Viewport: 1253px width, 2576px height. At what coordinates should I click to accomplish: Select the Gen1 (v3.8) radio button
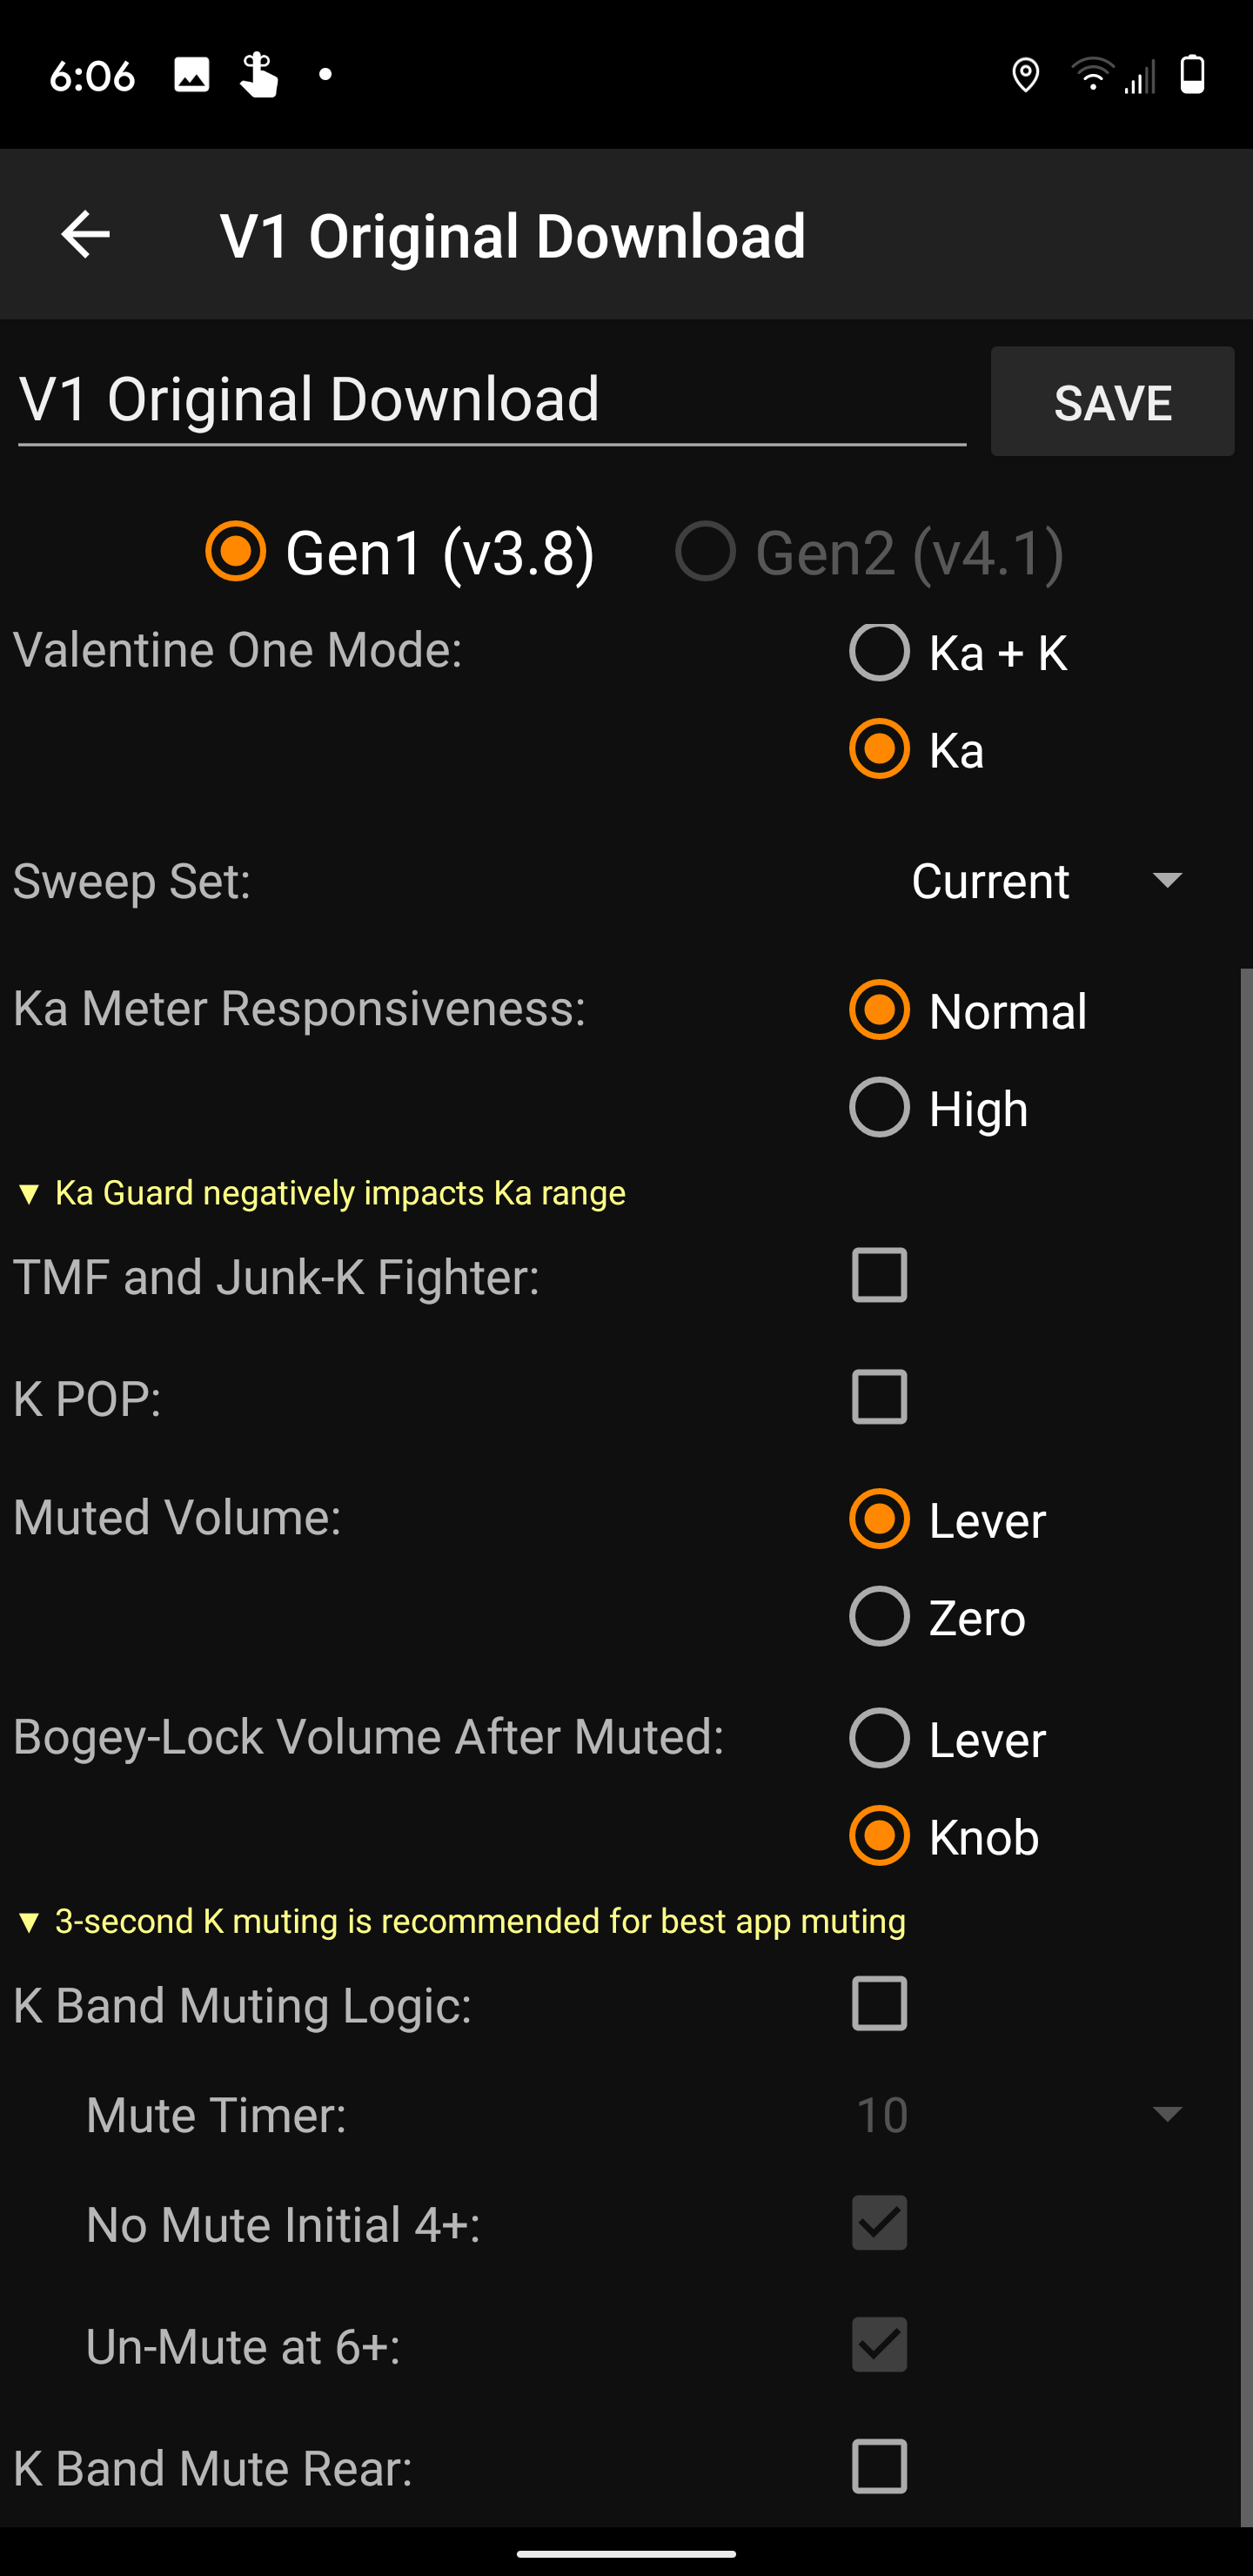[x=236, y=551]
